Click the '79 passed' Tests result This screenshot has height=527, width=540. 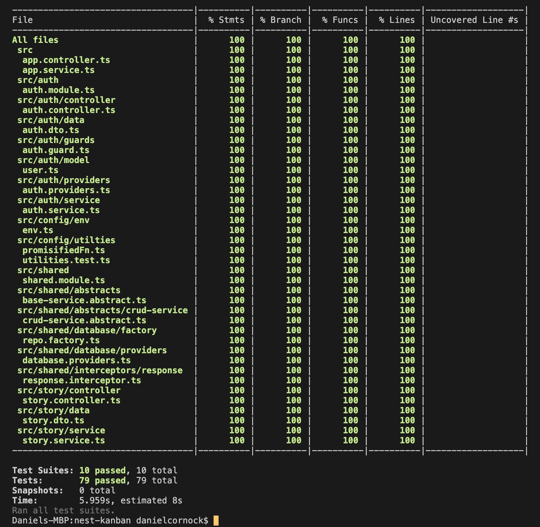102,480
